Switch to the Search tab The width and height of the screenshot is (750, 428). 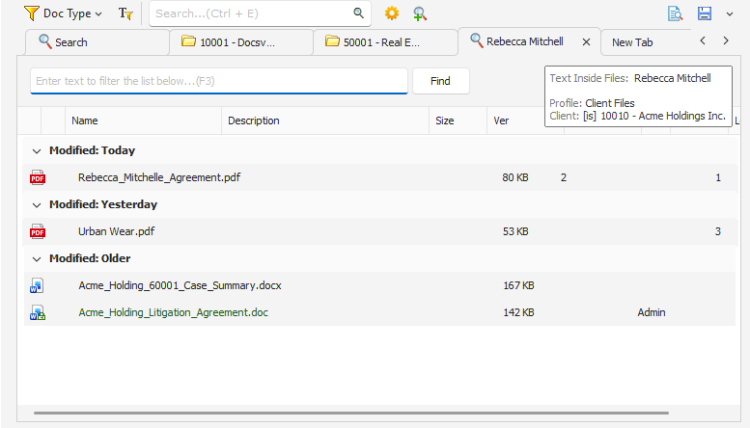[x=97, y=42]
